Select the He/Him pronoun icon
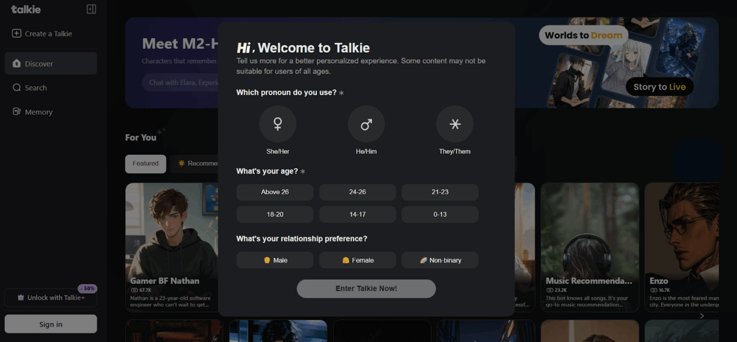This screenshot has width=737, height=342. tap(366, 124)
